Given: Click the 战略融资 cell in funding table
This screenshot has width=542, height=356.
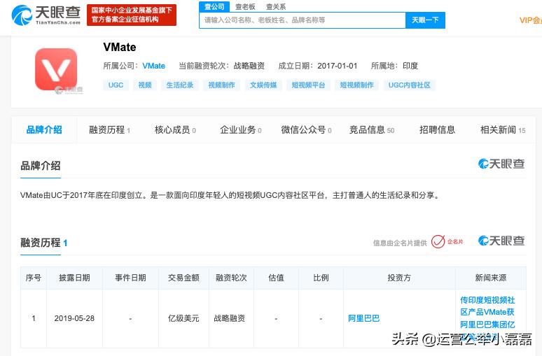Looking at the screenshot, I should [230, 318].
